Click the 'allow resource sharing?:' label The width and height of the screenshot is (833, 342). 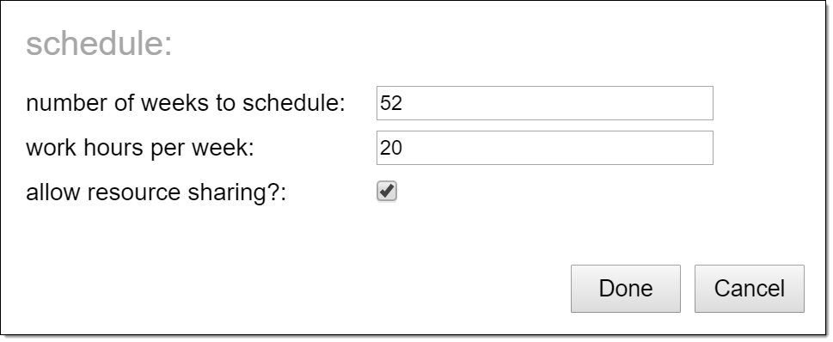156,192
